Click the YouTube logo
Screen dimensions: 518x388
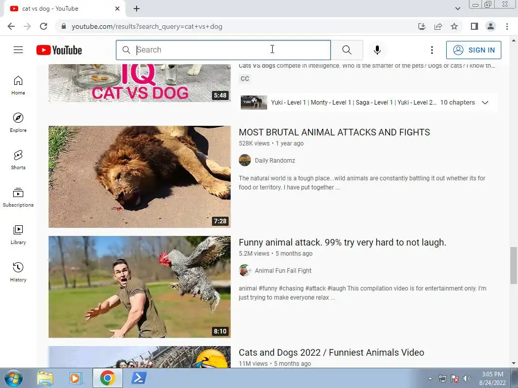(59, 50)
